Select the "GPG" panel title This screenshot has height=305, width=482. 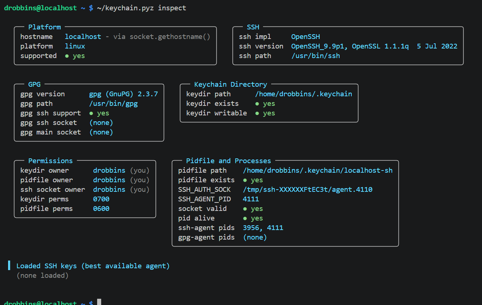point(35,85)
